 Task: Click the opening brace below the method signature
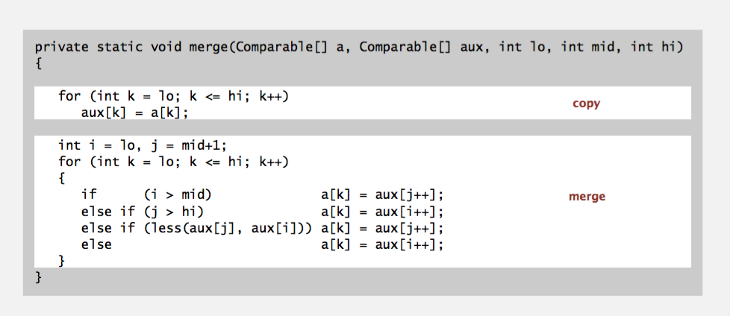coord(38,64)
